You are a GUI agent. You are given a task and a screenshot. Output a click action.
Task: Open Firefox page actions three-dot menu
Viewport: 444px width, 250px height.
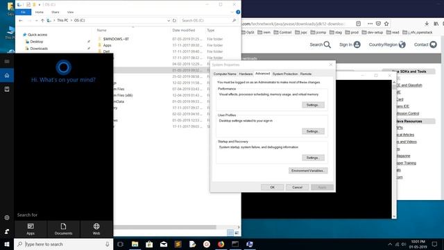(x=370, y=24)
